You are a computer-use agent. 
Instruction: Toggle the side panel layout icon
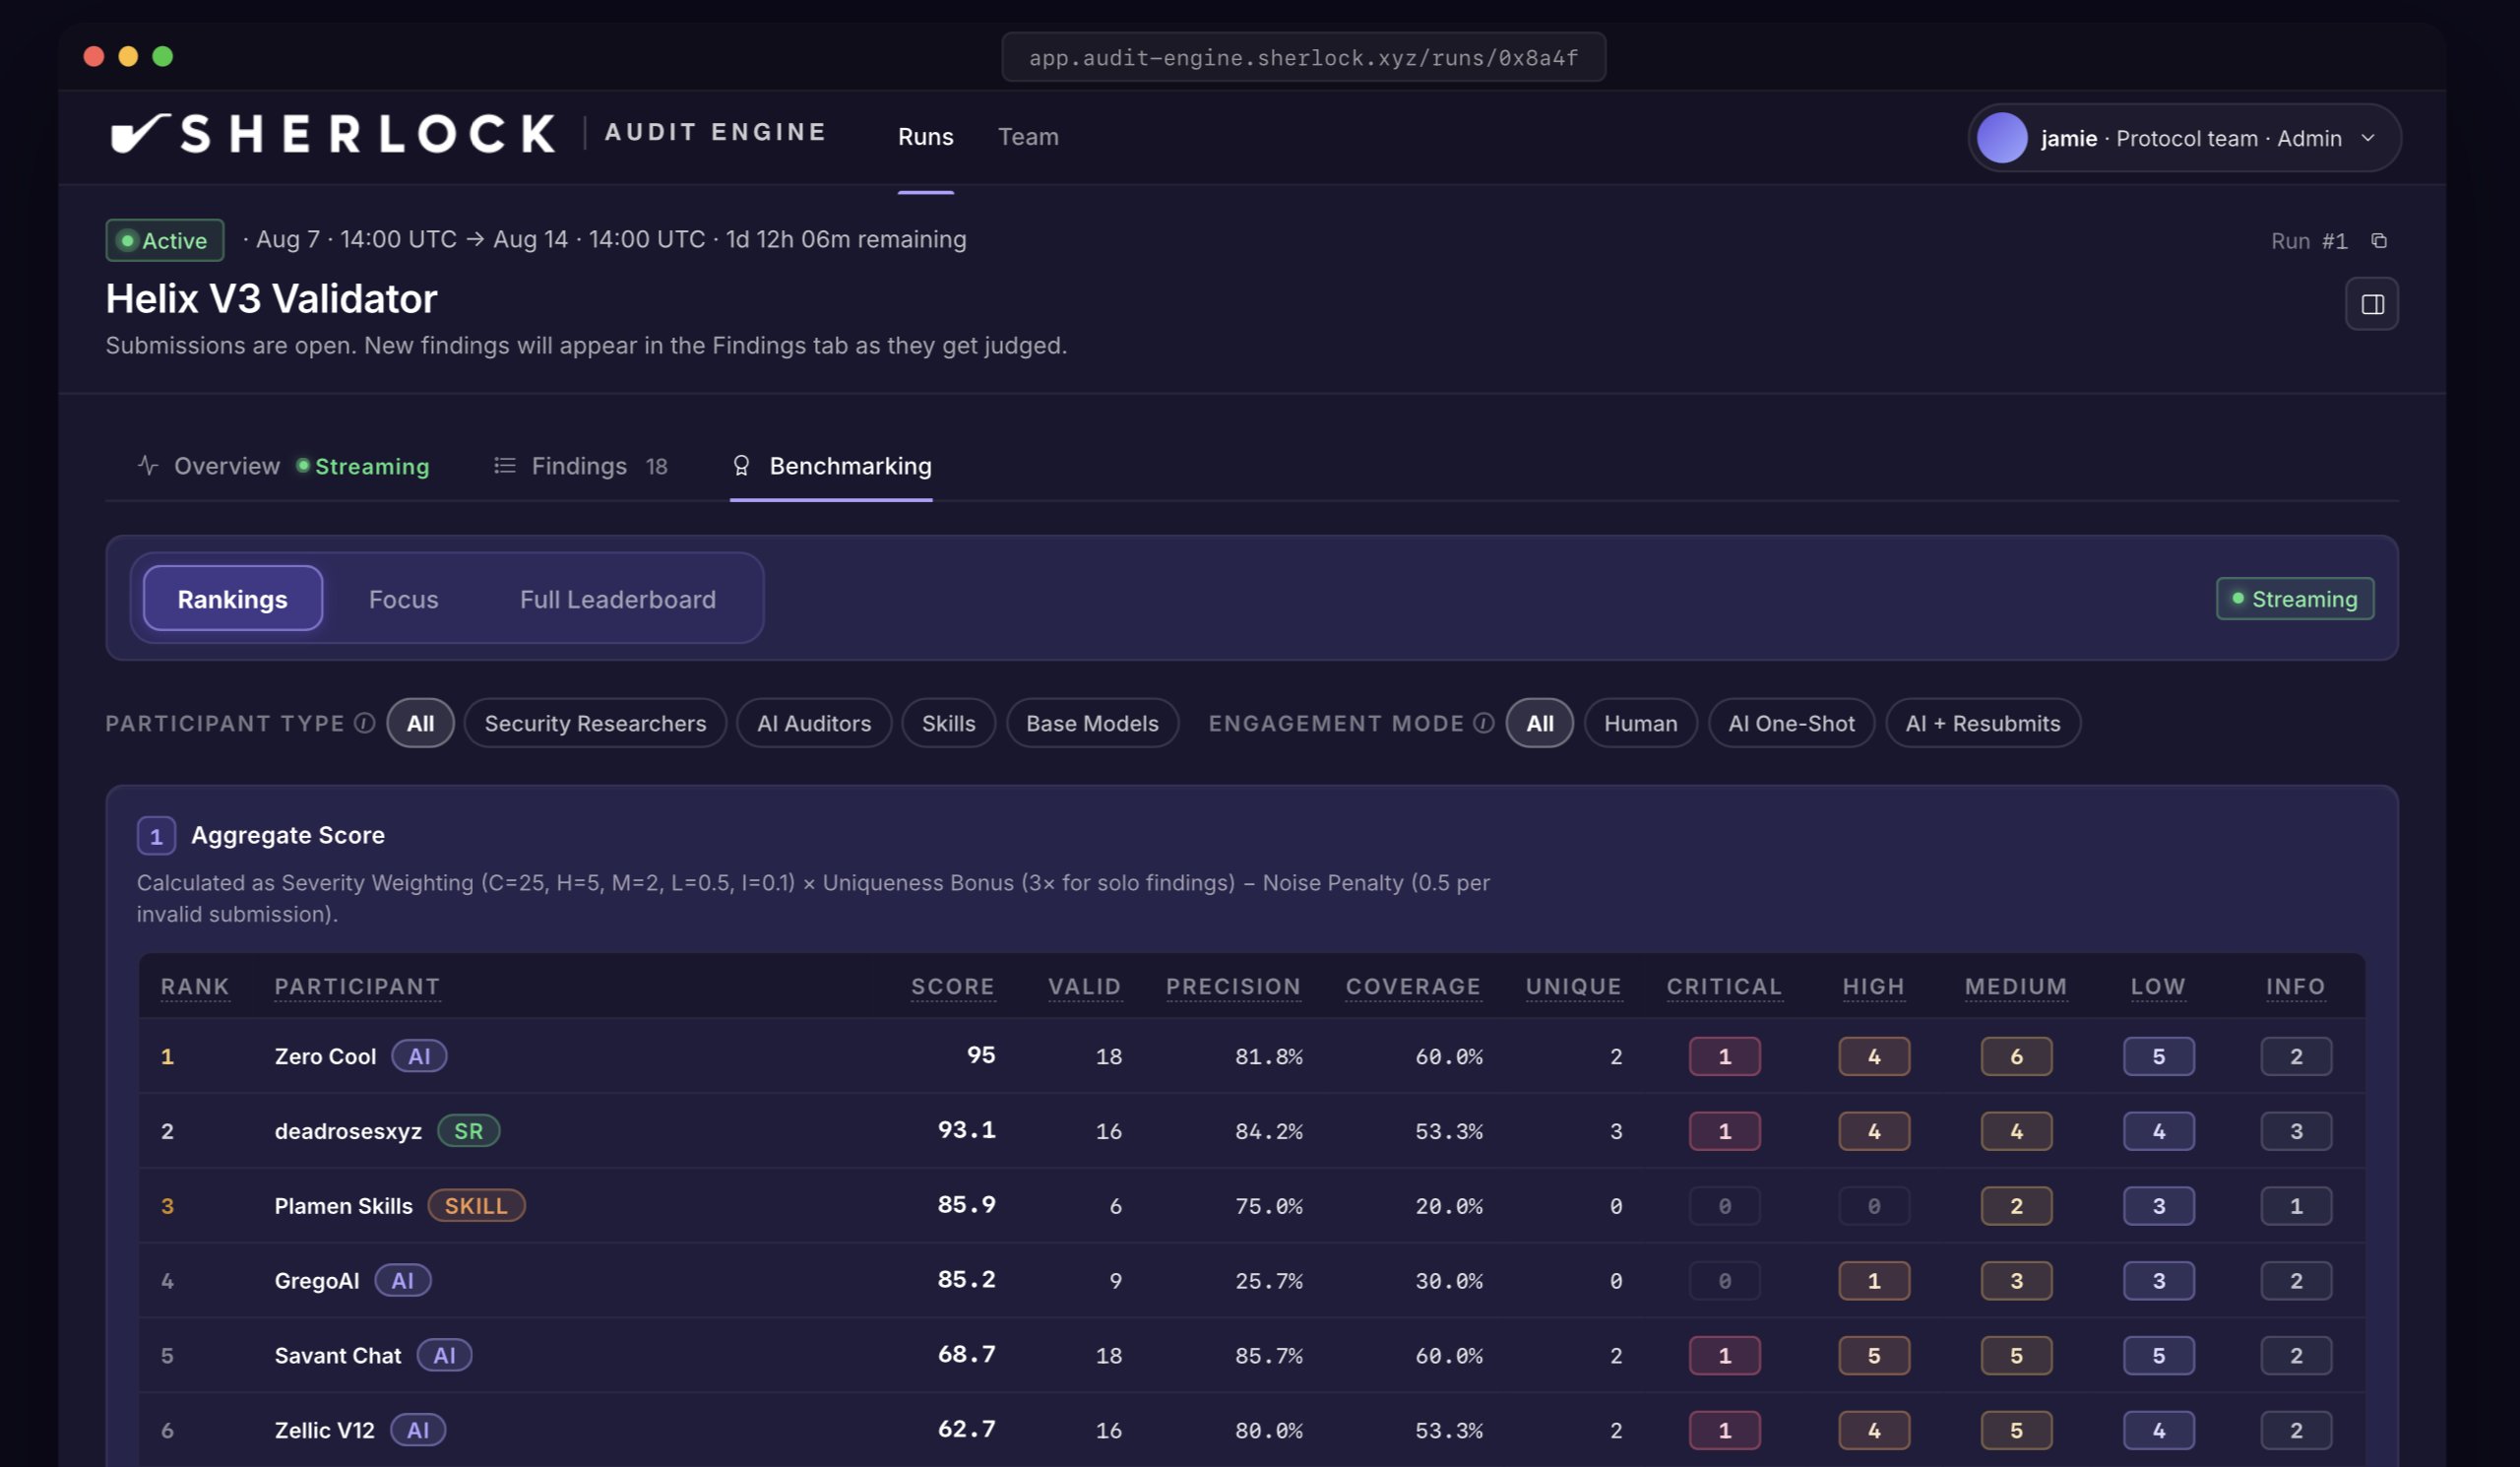2372,304
